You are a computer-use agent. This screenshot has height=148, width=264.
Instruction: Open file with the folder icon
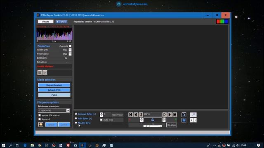tap(41, 125)
